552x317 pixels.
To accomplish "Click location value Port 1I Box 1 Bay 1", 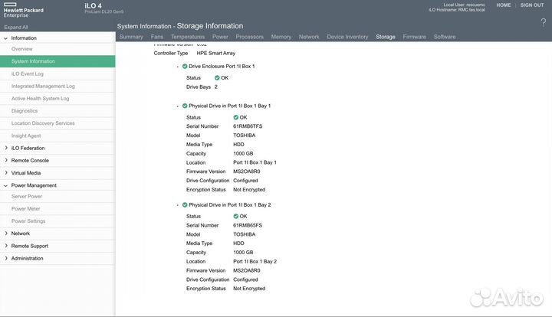I will point(255,162).
